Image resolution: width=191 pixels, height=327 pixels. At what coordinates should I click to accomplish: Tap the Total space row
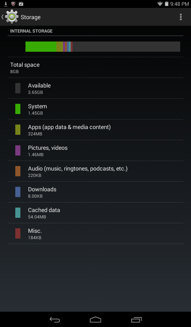[95, 68]
